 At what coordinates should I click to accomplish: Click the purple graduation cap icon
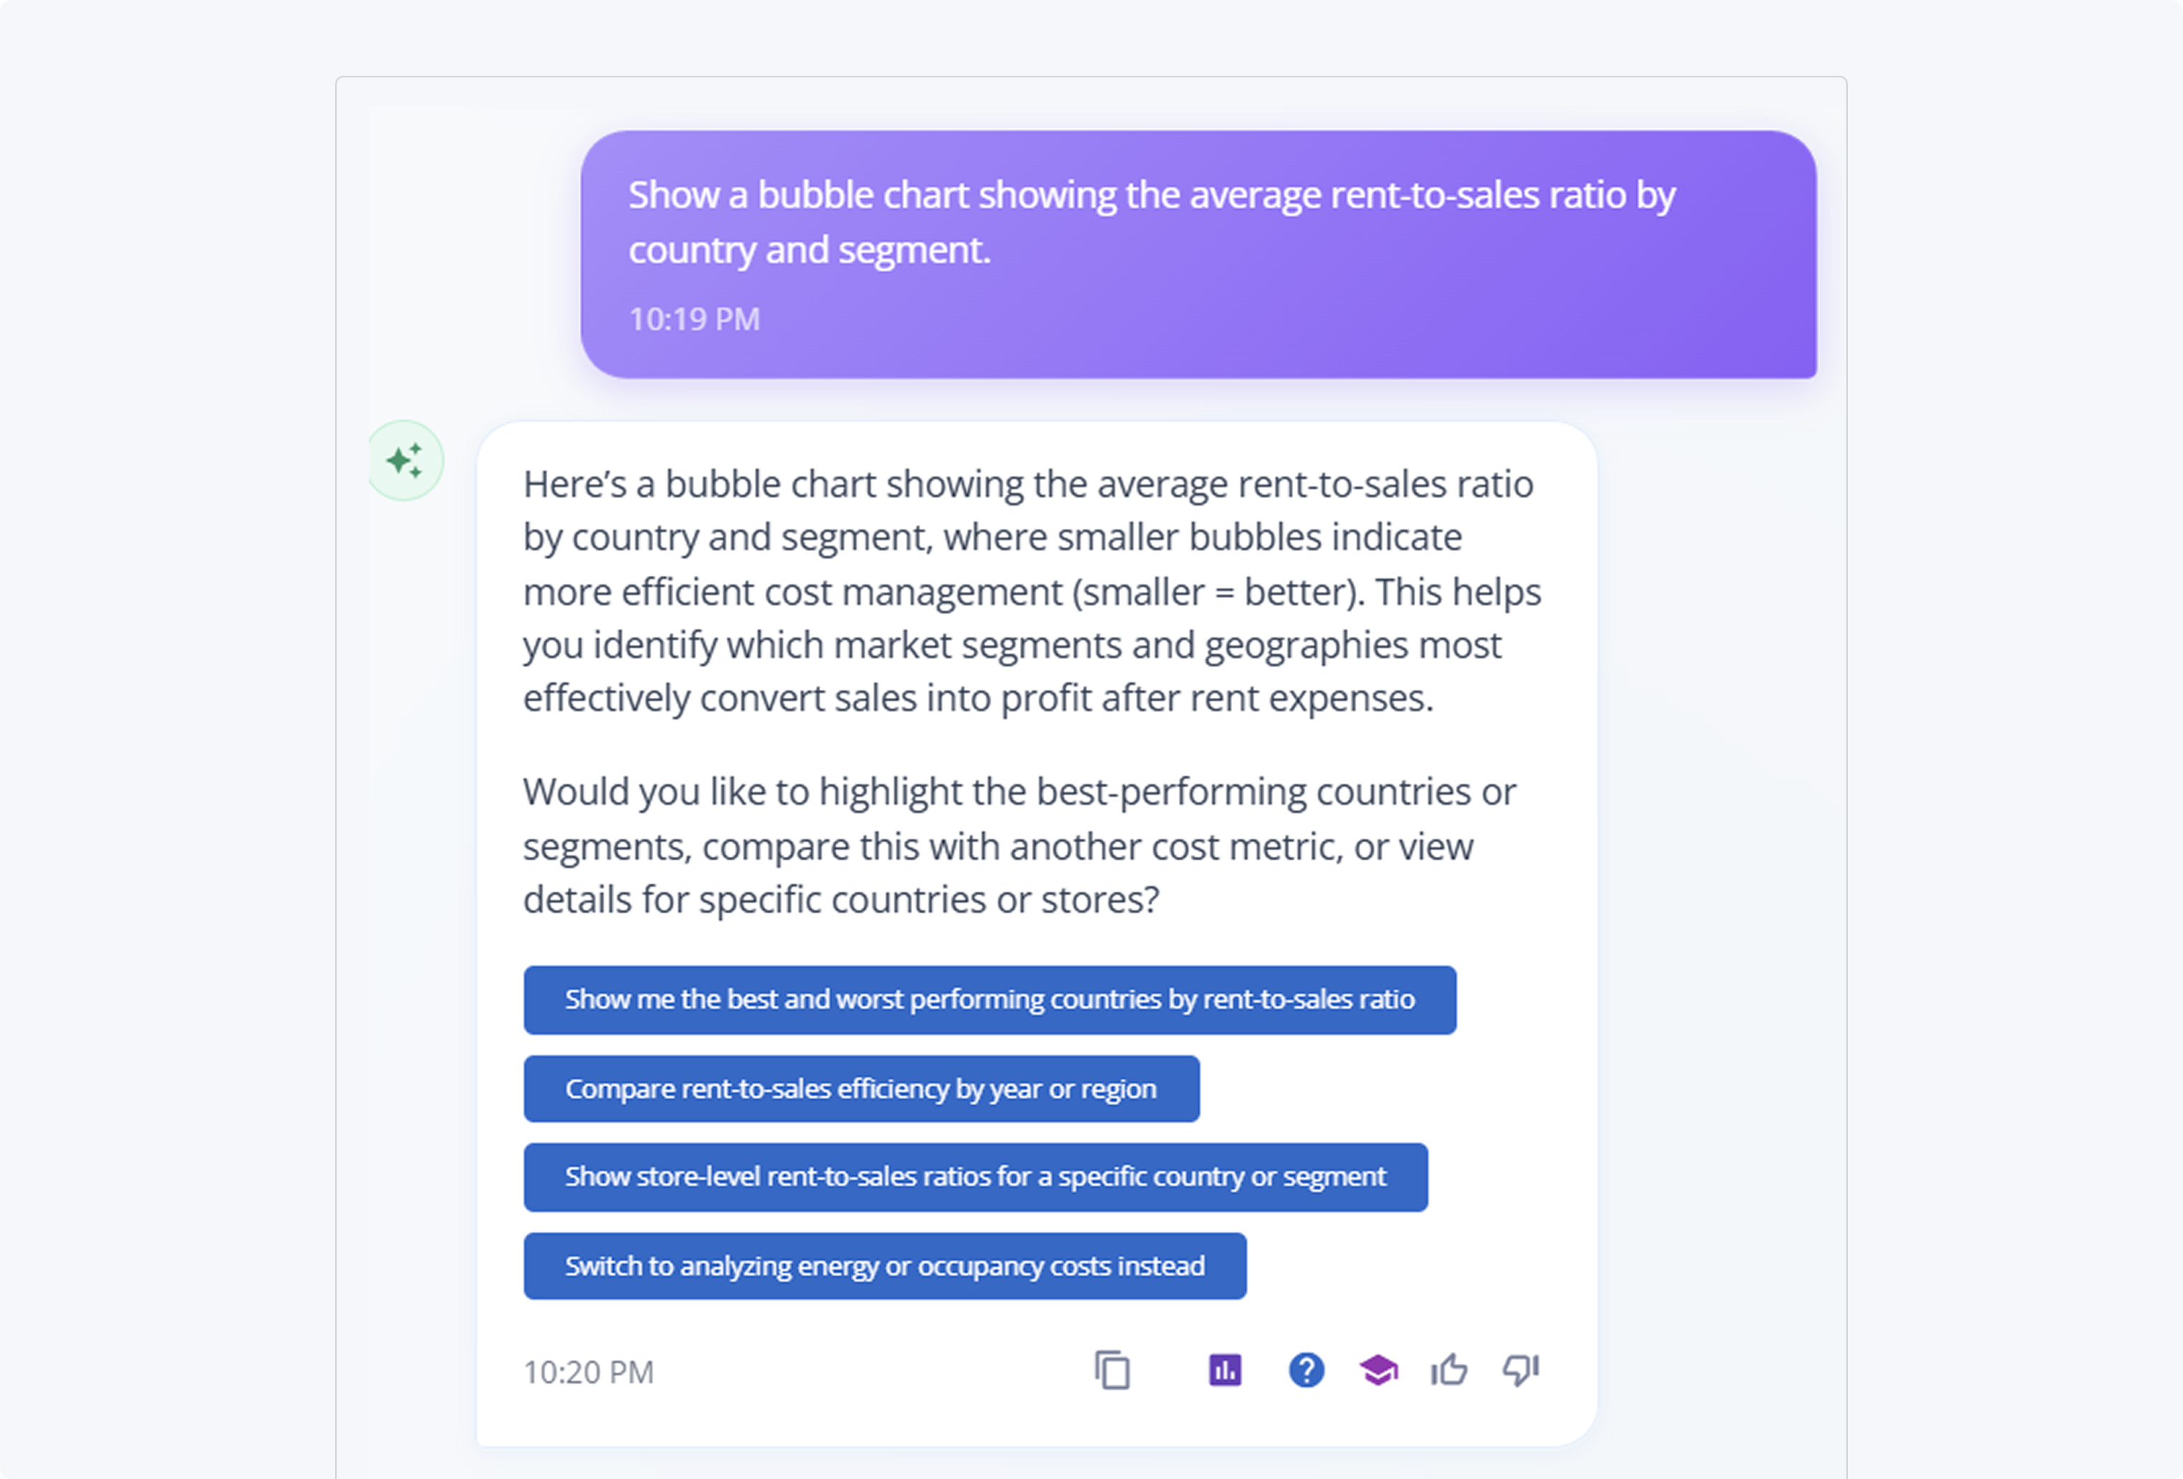[1378, 1370]
